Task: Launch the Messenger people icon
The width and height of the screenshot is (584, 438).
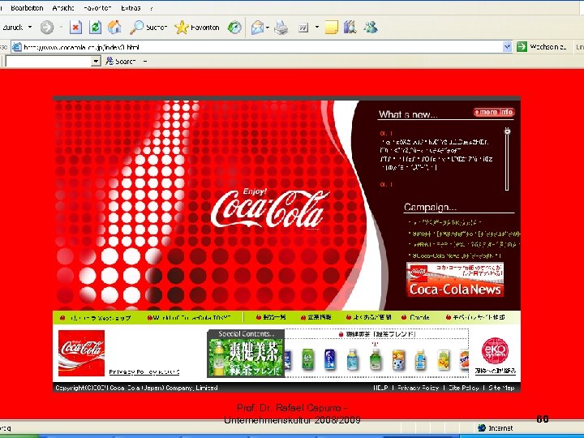Action: [371, 28]
